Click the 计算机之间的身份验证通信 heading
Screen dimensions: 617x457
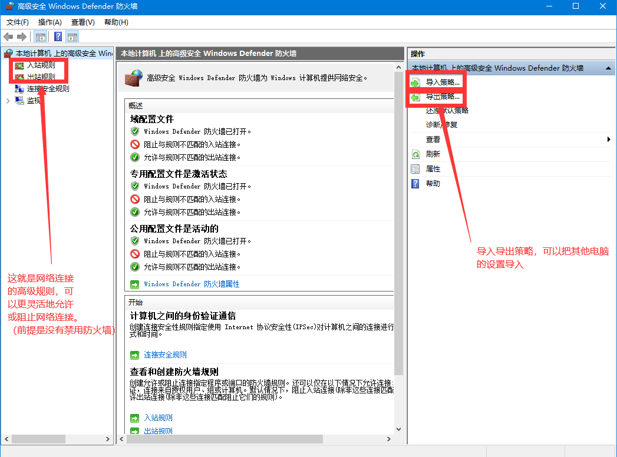tap(183, 316)
